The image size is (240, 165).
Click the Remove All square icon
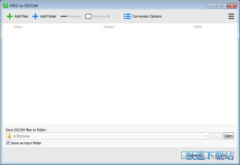click(88, 16)
